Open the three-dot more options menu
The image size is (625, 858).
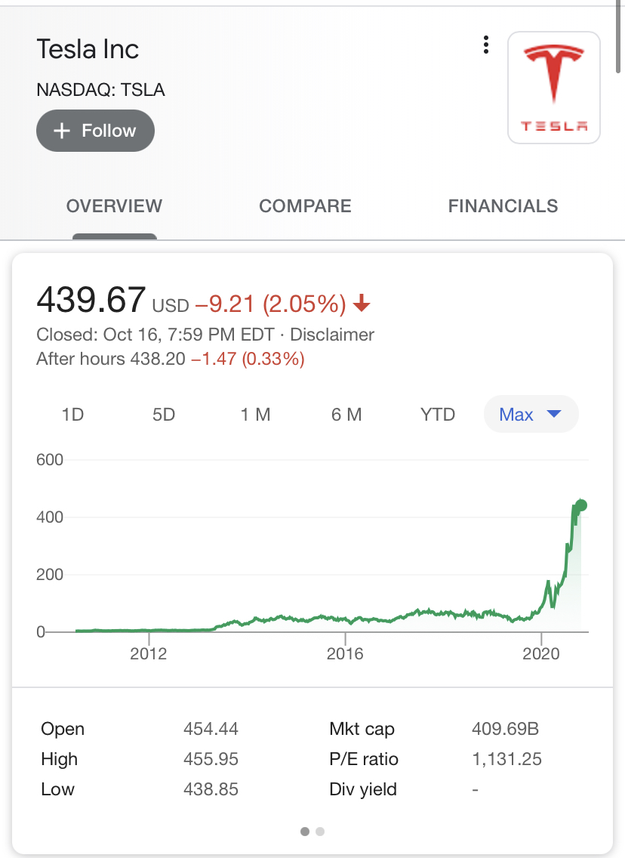coord(486,45)
